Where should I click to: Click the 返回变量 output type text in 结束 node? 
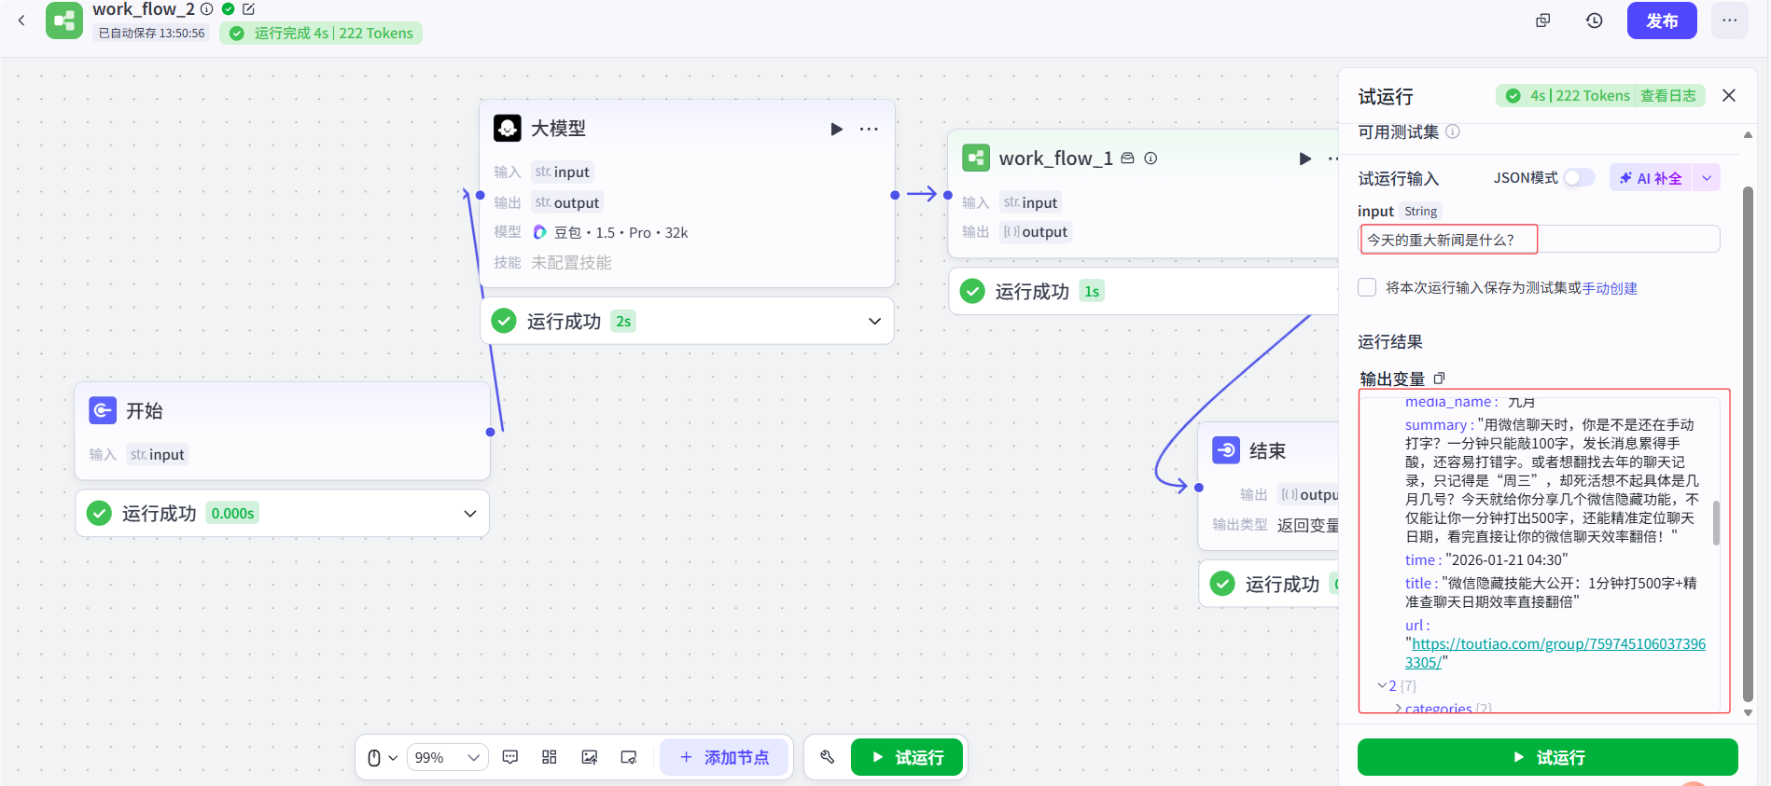1307,525
